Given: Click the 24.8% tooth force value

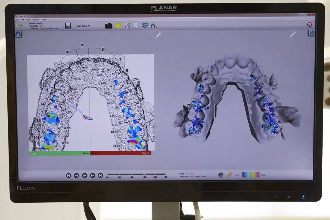Looking at the screenshot, I should point(117,146).
